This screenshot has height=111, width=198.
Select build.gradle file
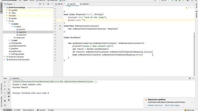[x=16, y=43]
